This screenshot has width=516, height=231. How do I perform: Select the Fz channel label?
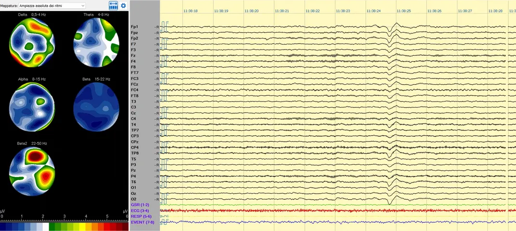pyautogui.click(x=133, y=56)
